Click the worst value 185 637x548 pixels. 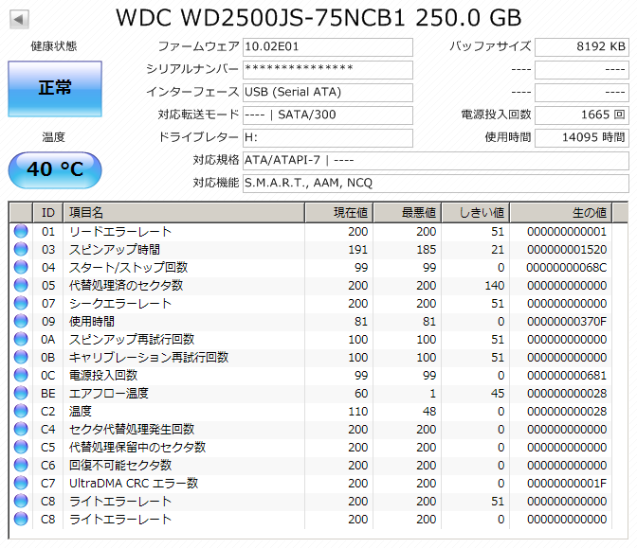[x=427, y=250]
